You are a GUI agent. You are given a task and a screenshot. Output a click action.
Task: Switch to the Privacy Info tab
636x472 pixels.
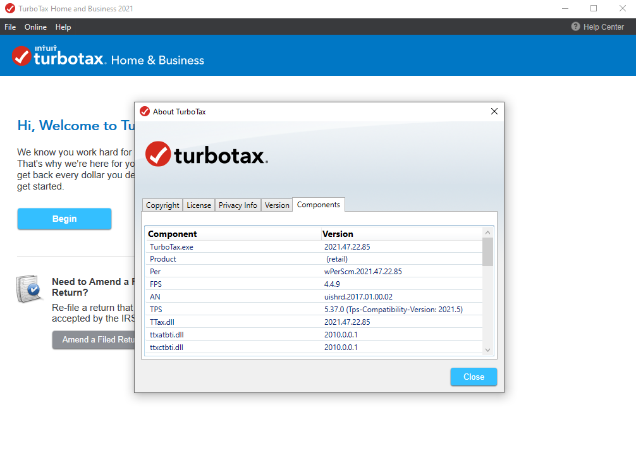[x=238, y=205]
